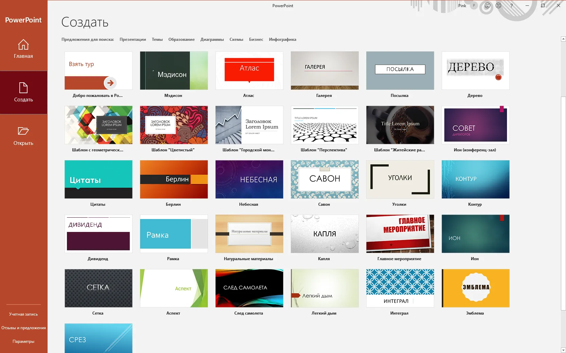Go to the Главная home icon

tap(23, 45)
